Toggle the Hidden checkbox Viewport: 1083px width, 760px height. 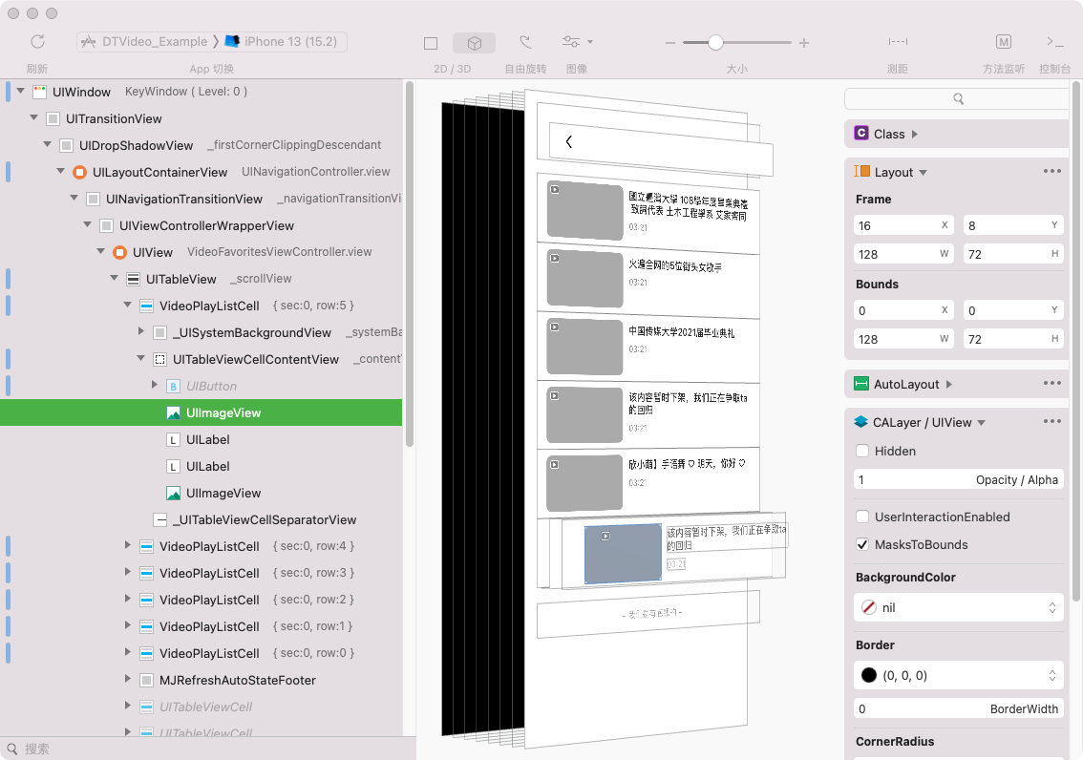point(862,451)
